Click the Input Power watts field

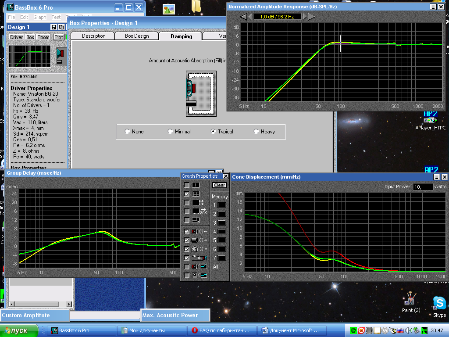[x=423, y=187]
